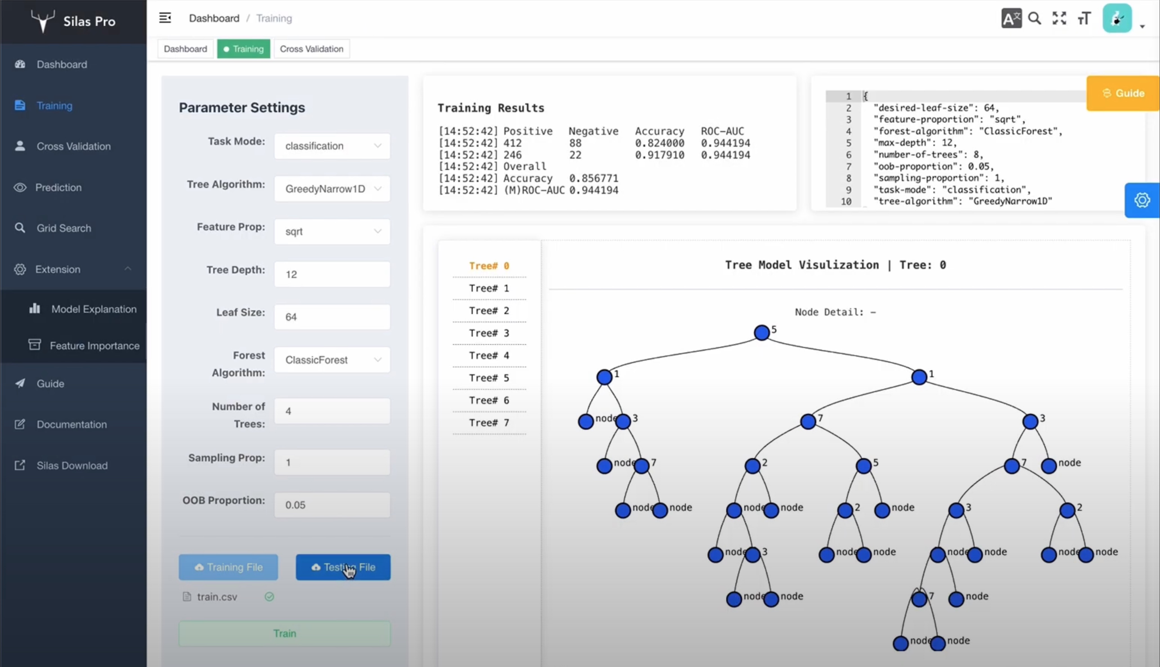The image size is (1160, 667).
Task: Select Tree# 6 in the tree list
Action: point(489,400)
